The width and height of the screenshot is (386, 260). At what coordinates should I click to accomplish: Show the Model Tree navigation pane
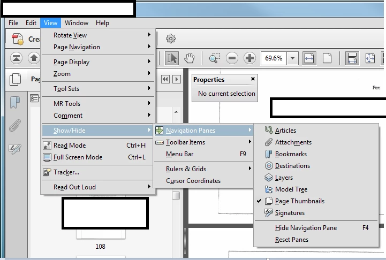pyautogui.click(x=316, y=189)
